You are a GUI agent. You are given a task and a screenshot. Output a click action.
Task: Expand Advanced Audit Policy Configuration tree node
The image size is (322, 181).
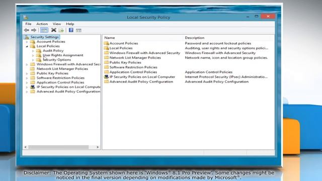click(x=27, y=92)
